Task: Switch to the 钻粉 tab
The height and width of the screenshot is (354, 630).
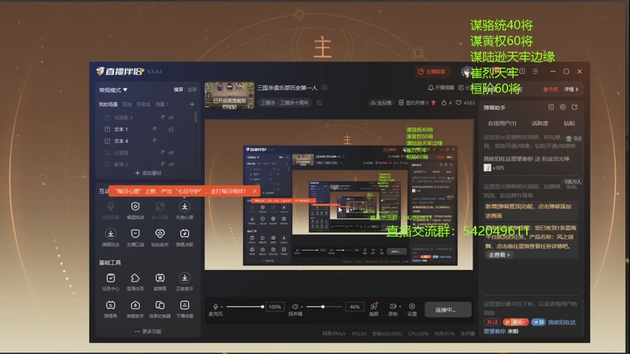Action: [x=569, y=124]
